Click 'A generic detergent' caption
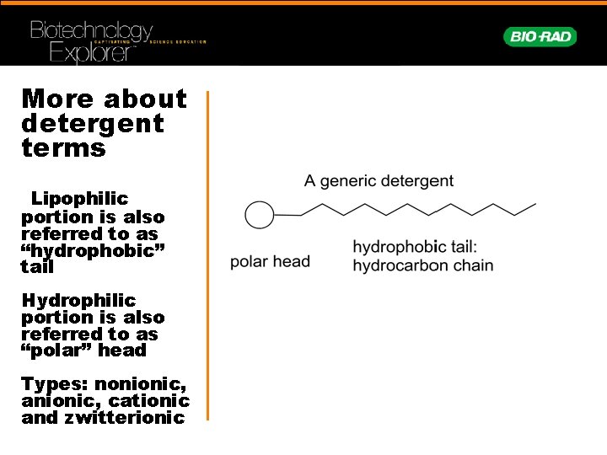Viewport: 607px width, 455px height. (379, 181)
